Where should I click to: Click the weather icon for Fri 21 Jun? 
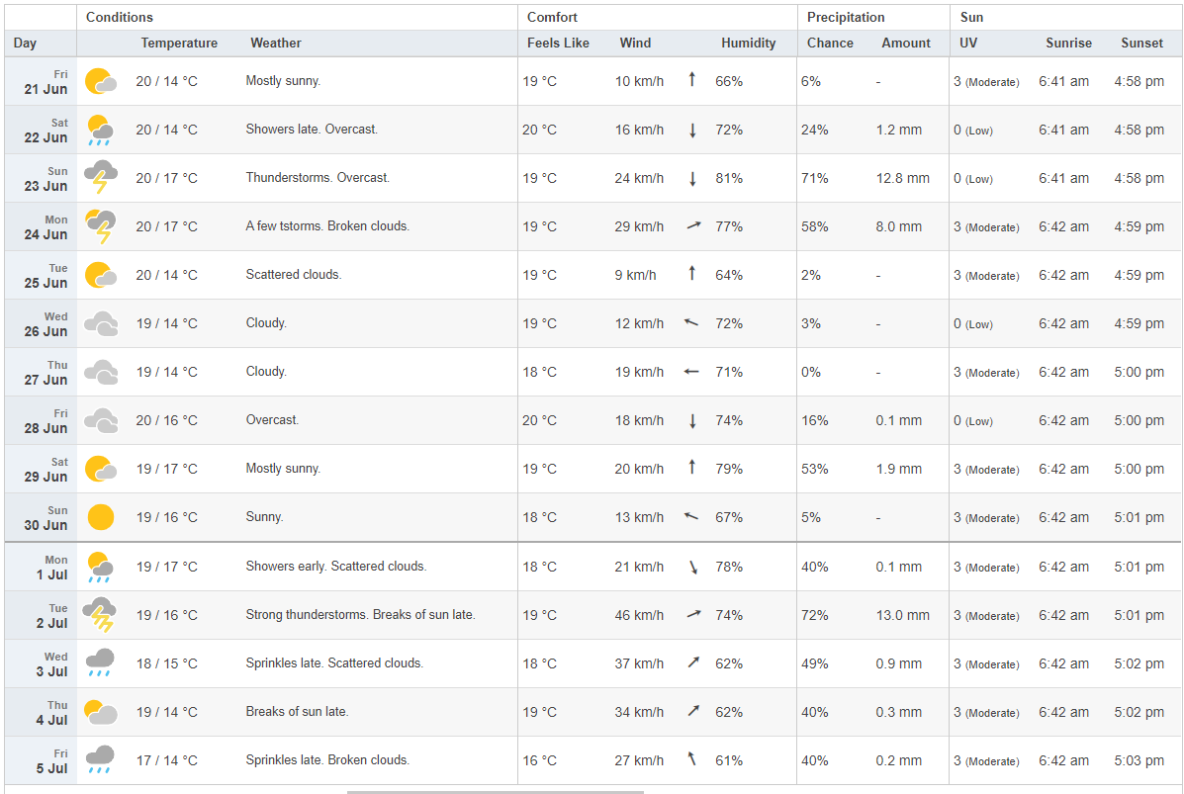click(101, 81)
